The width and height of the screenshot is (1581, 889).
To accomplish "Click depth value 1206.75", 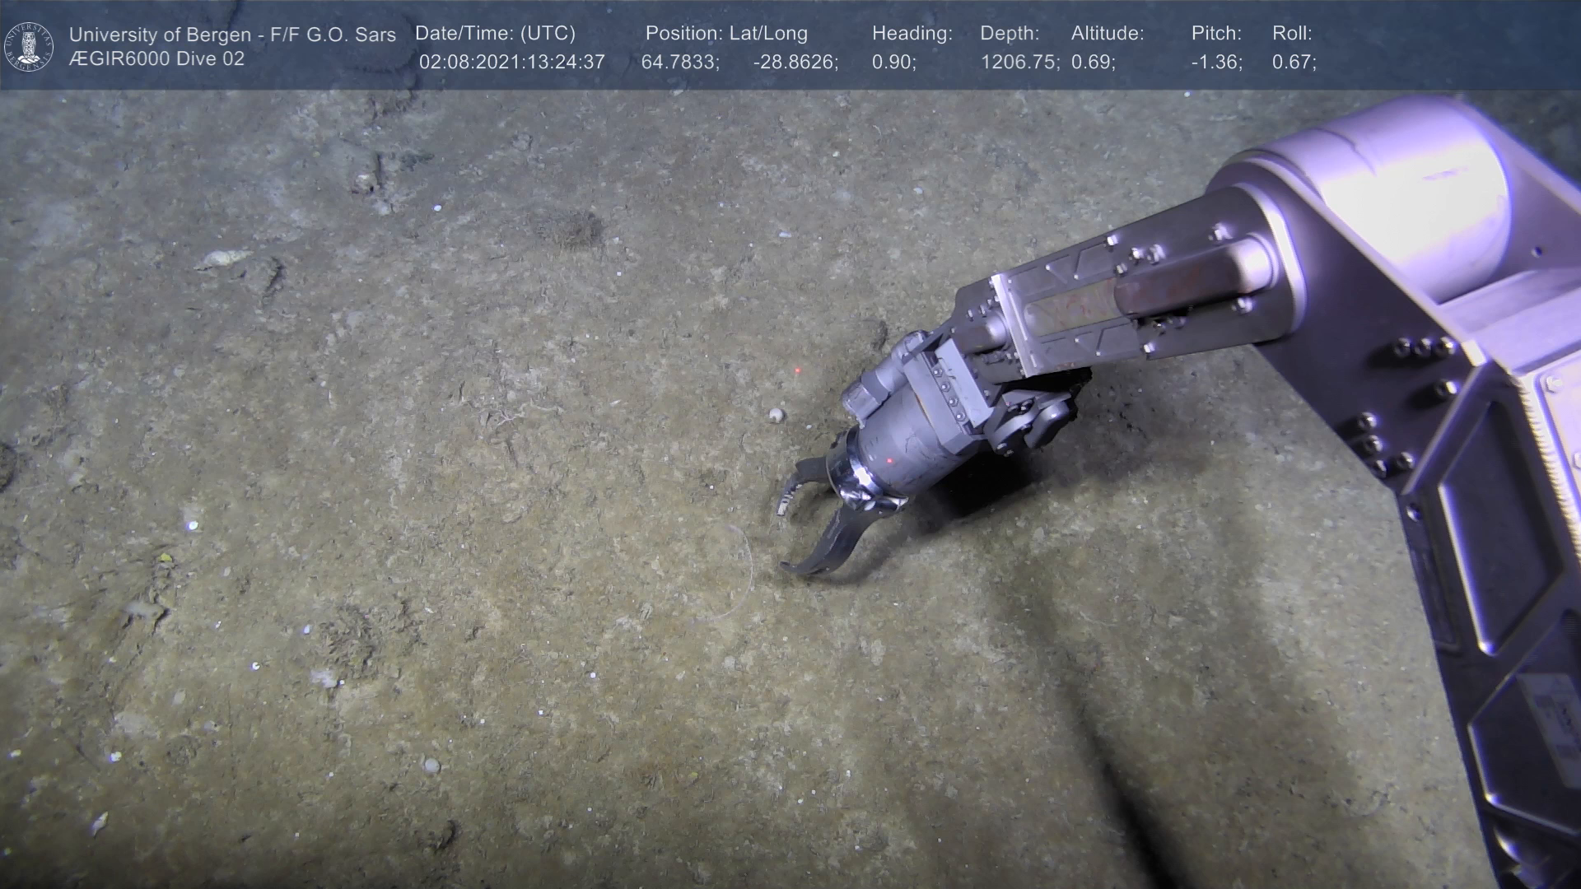I will pyautogui.click(x=1019, y=63).
